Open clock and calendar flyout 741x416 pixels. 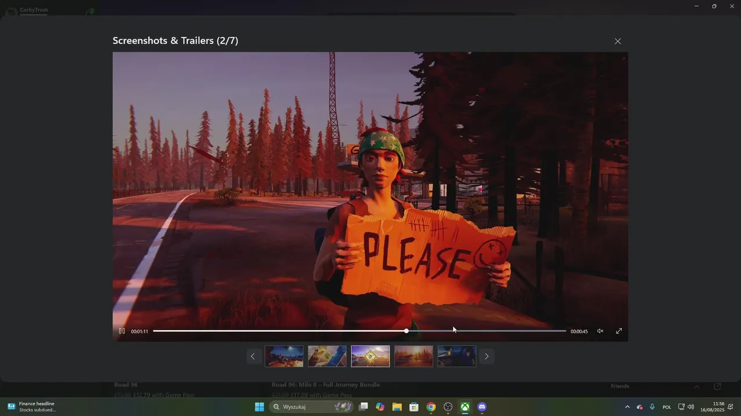712,407
